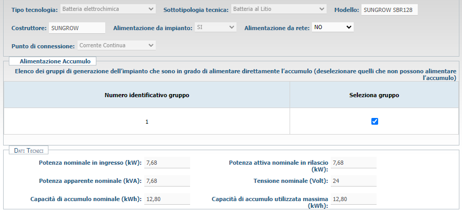Toggle the Seleziona gruppo checkbox for group 1
Screen dimensions: 462x212
coord(374,121)
